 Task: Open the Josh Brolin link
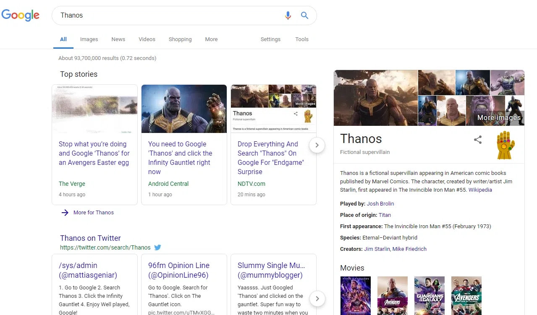380,204
